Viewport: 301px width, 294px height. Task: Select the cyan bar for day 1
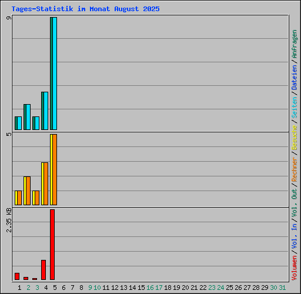(19, 123)
